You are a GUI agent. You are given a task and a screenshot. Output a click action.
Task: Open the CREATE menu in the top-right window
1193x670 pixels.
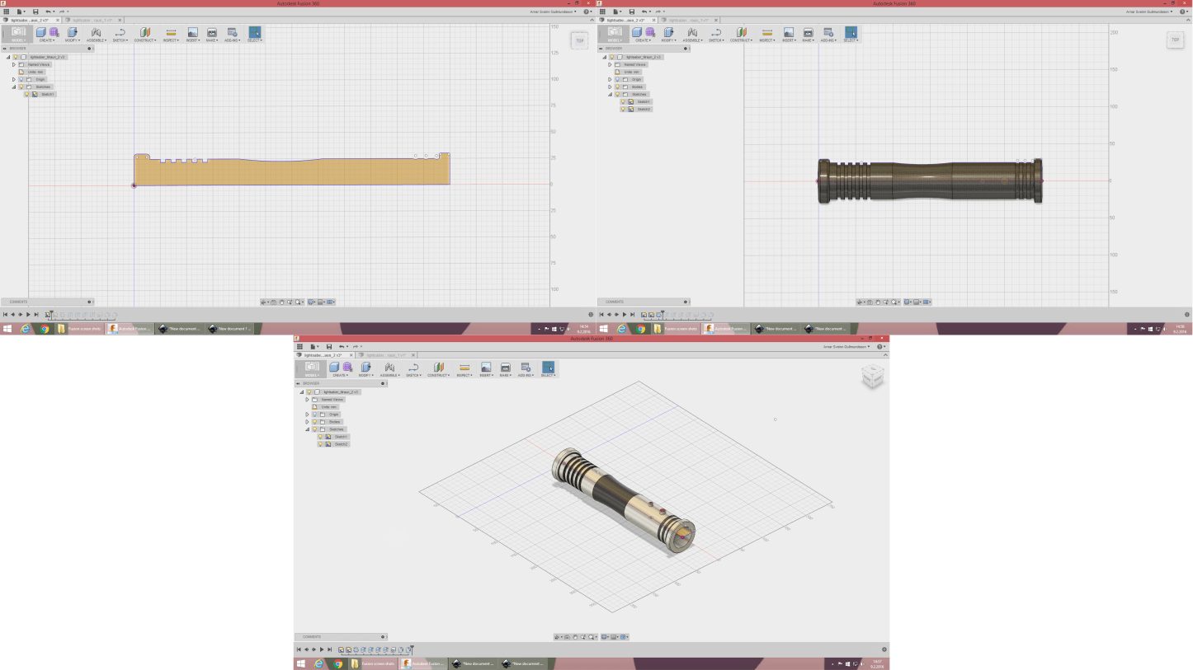(x=643, y=40)
